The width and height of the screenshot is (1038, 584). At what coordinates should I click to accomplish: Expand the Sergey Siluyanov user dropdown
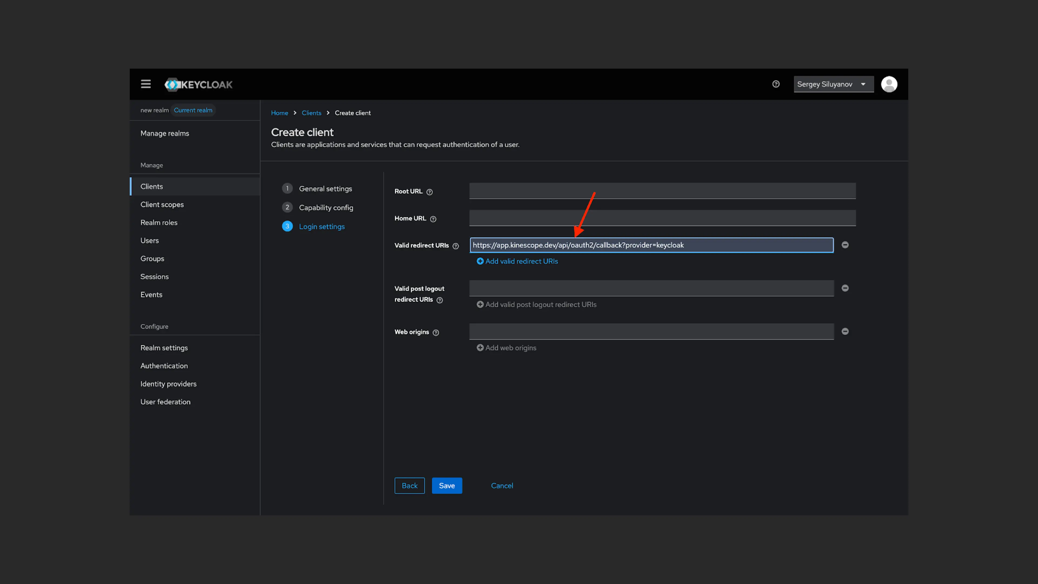tap(833, 84)
